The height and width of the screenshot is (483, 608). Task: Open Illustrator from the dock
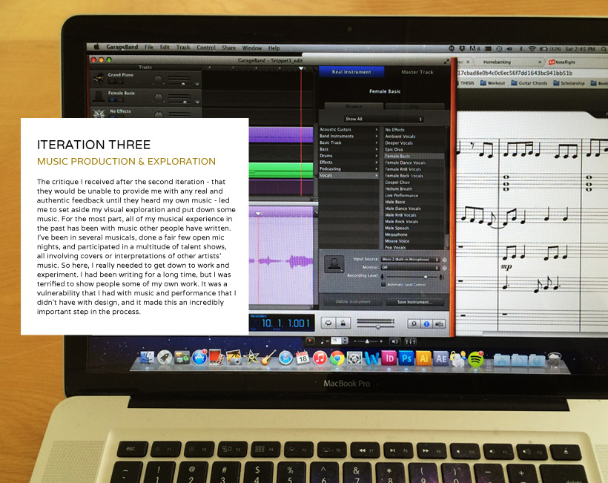(x=424, y=358)
